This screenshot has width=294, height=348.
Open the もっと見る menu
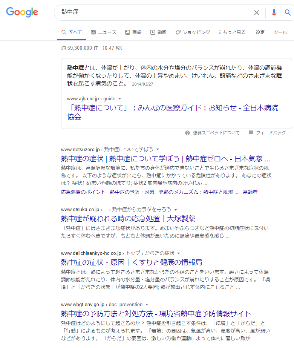coord(232,32)
